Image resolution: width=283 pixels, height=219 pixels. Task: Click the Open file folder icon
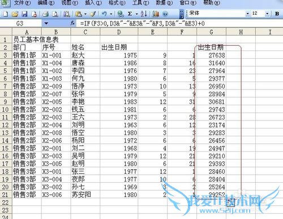[x=15, y=14]
